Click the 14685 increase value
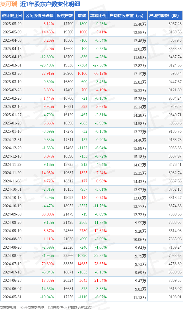The height and width of the screenshot is (310, 183). (82, 264)
